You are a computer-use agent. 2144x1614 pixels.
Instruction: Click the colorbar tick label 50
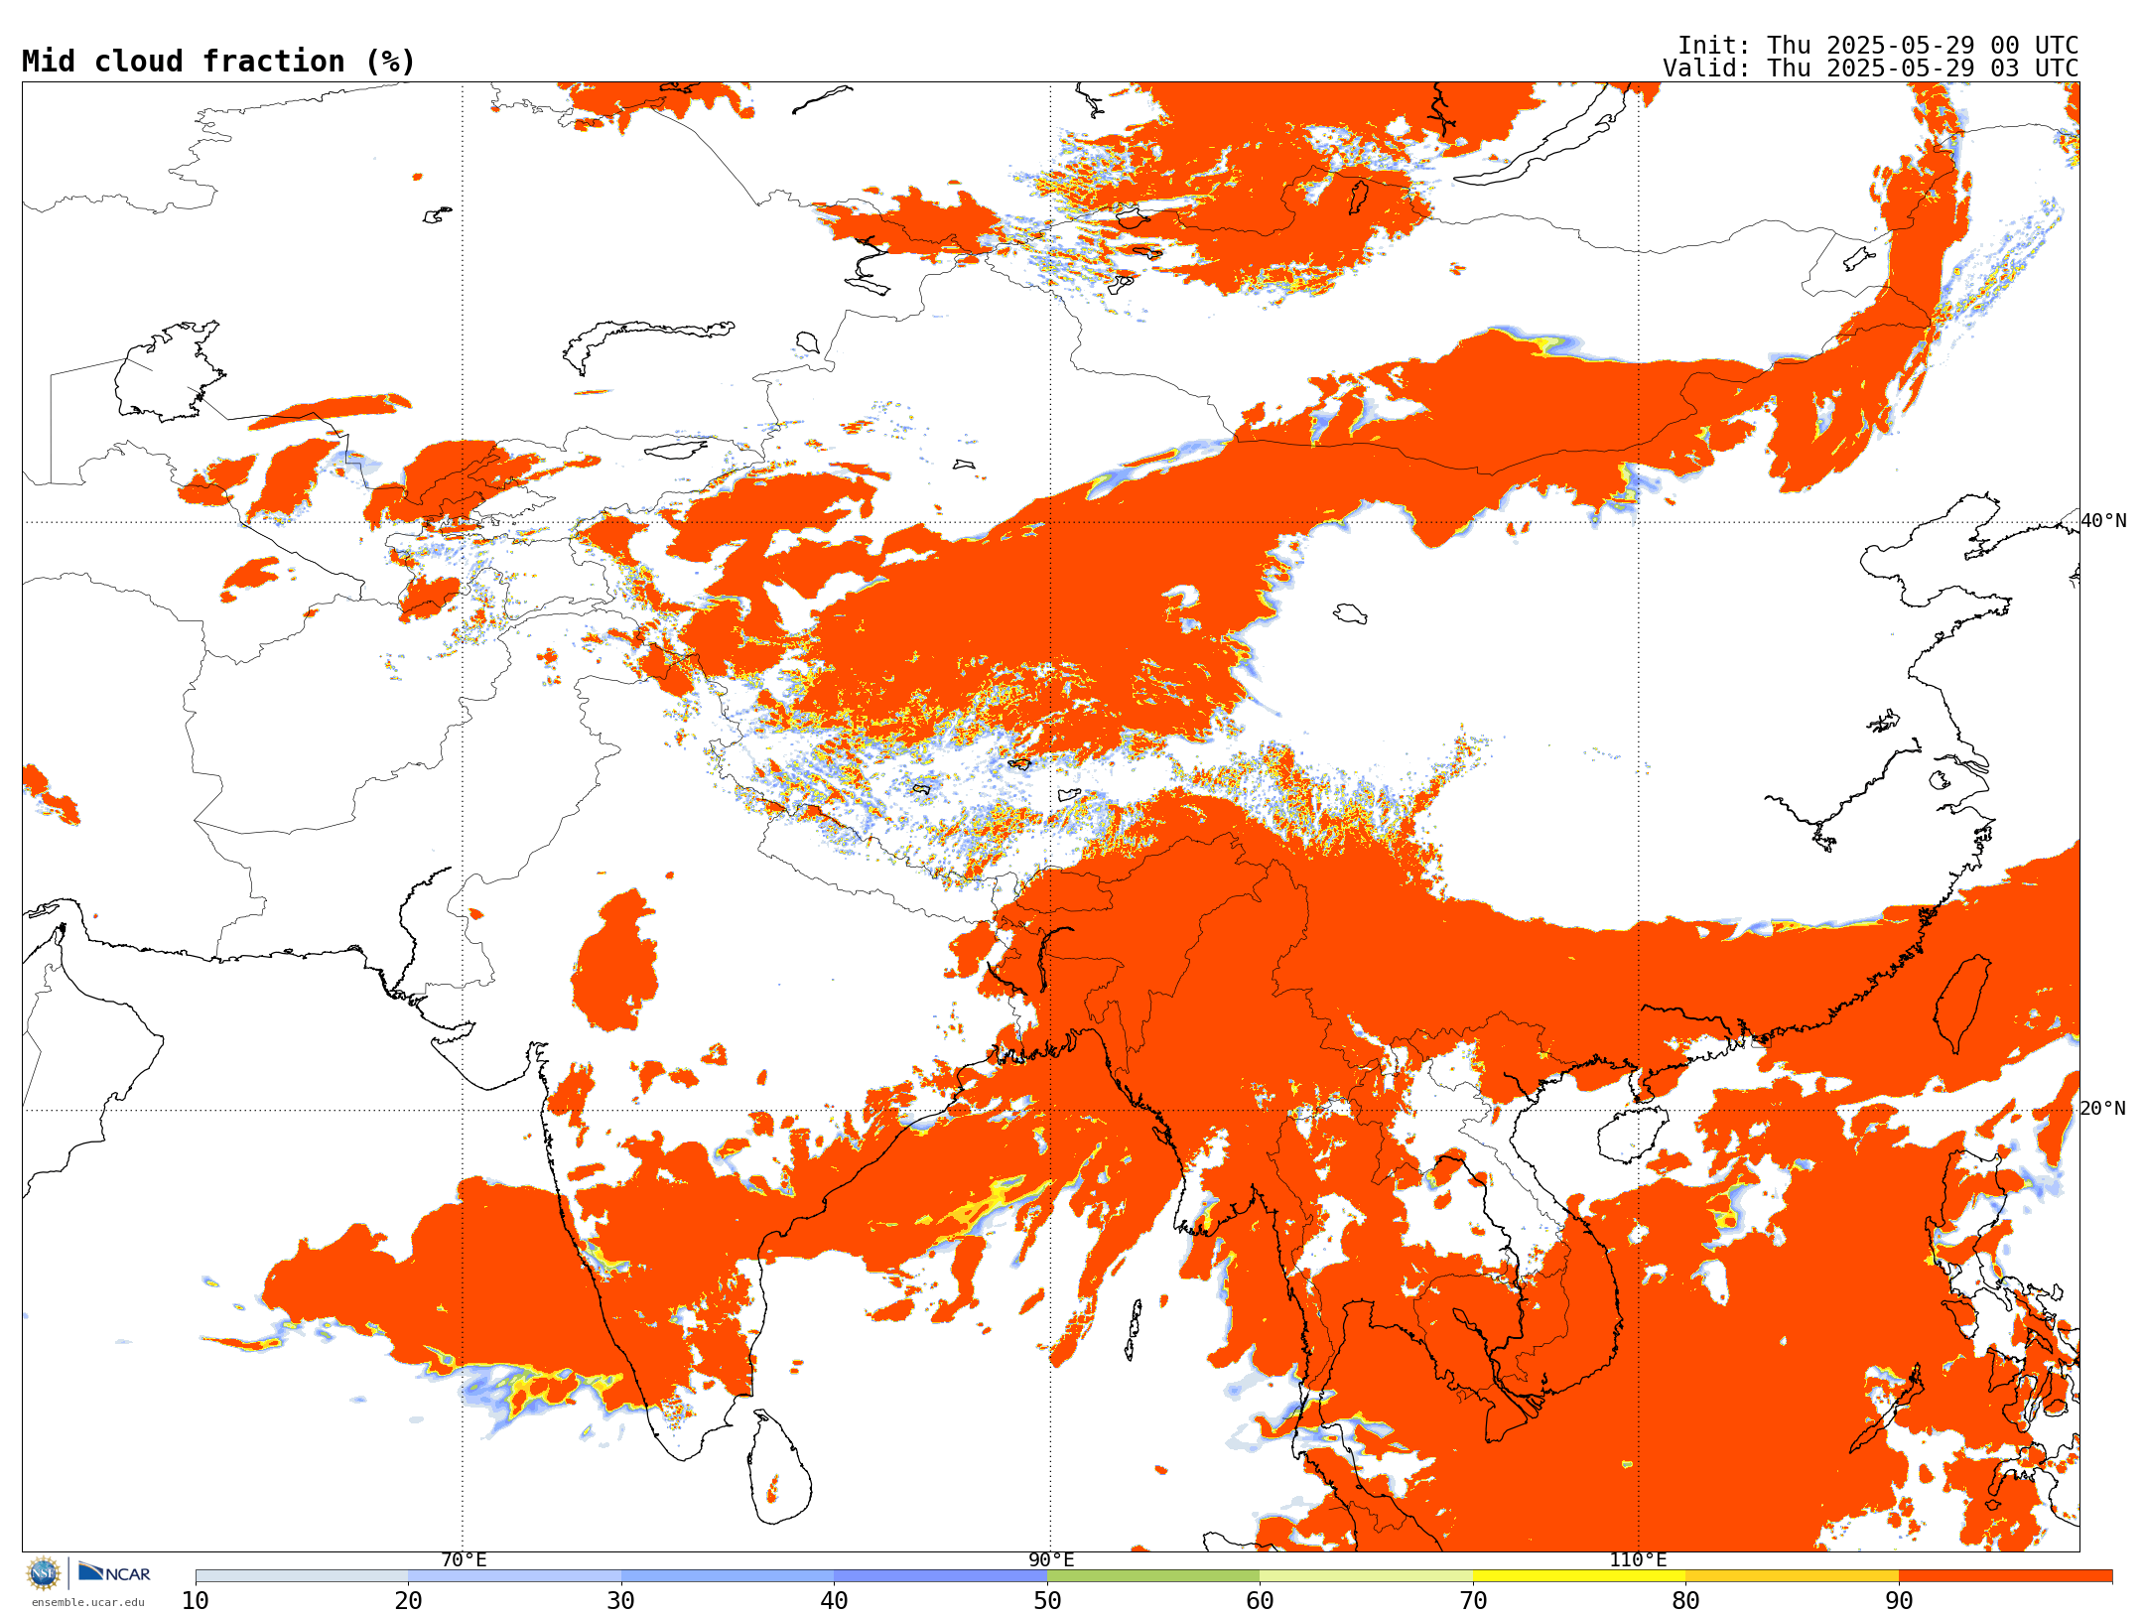1047,1601
